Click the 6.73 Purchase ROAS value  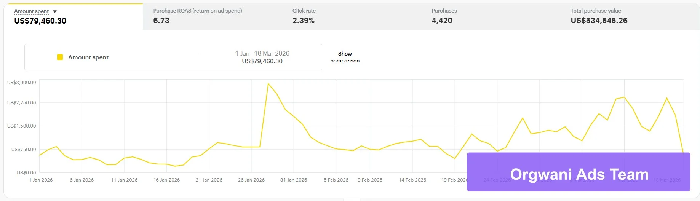[161, 21]
